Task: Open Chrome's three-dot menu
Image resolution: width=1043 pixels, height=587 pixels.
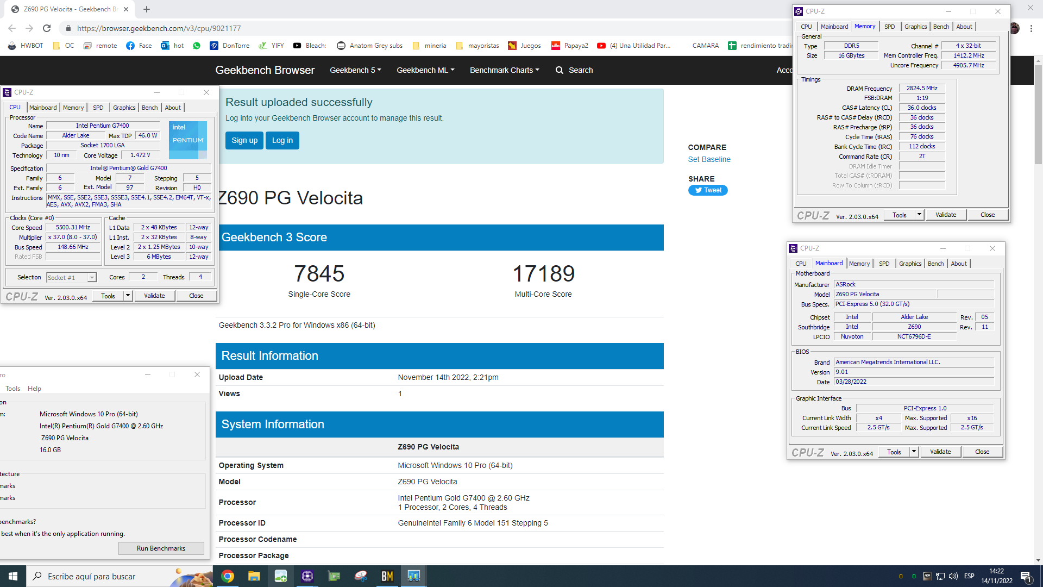Action: click(1031, 28)
